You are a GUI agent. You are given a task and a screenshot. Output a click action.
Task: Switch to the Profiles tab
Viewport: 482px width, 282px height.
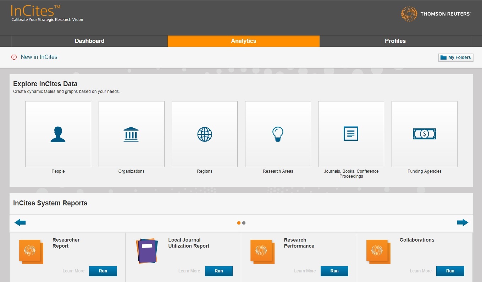(395, 41)
